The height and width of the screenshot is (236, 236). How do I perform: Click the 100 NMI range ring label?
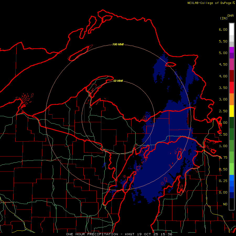(118, 44)
